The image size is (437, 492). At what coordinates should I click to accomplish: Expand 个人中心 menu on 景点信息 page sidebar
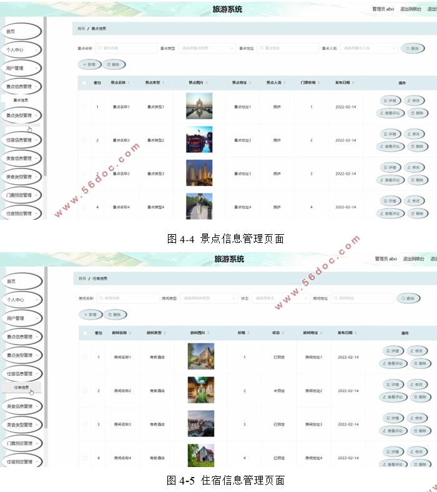point(21,49)
